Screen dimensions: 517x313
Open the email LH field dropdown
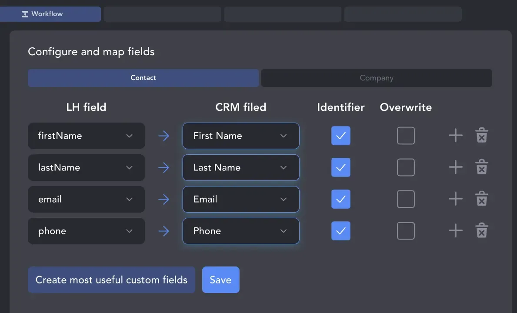[x=87, y=199]
